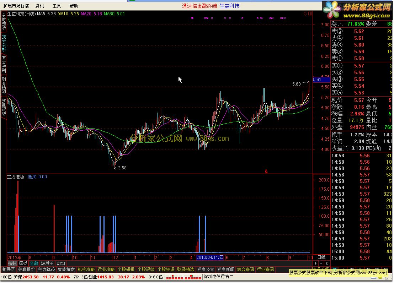Open 券商公告 info tab
The width and height of the screenshot is (394, 283).
coord(206,270)
